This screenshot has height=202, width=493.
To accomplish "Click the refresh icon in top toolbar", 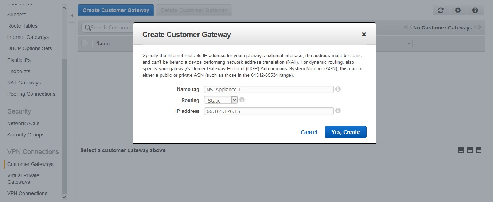I will 441,10.
